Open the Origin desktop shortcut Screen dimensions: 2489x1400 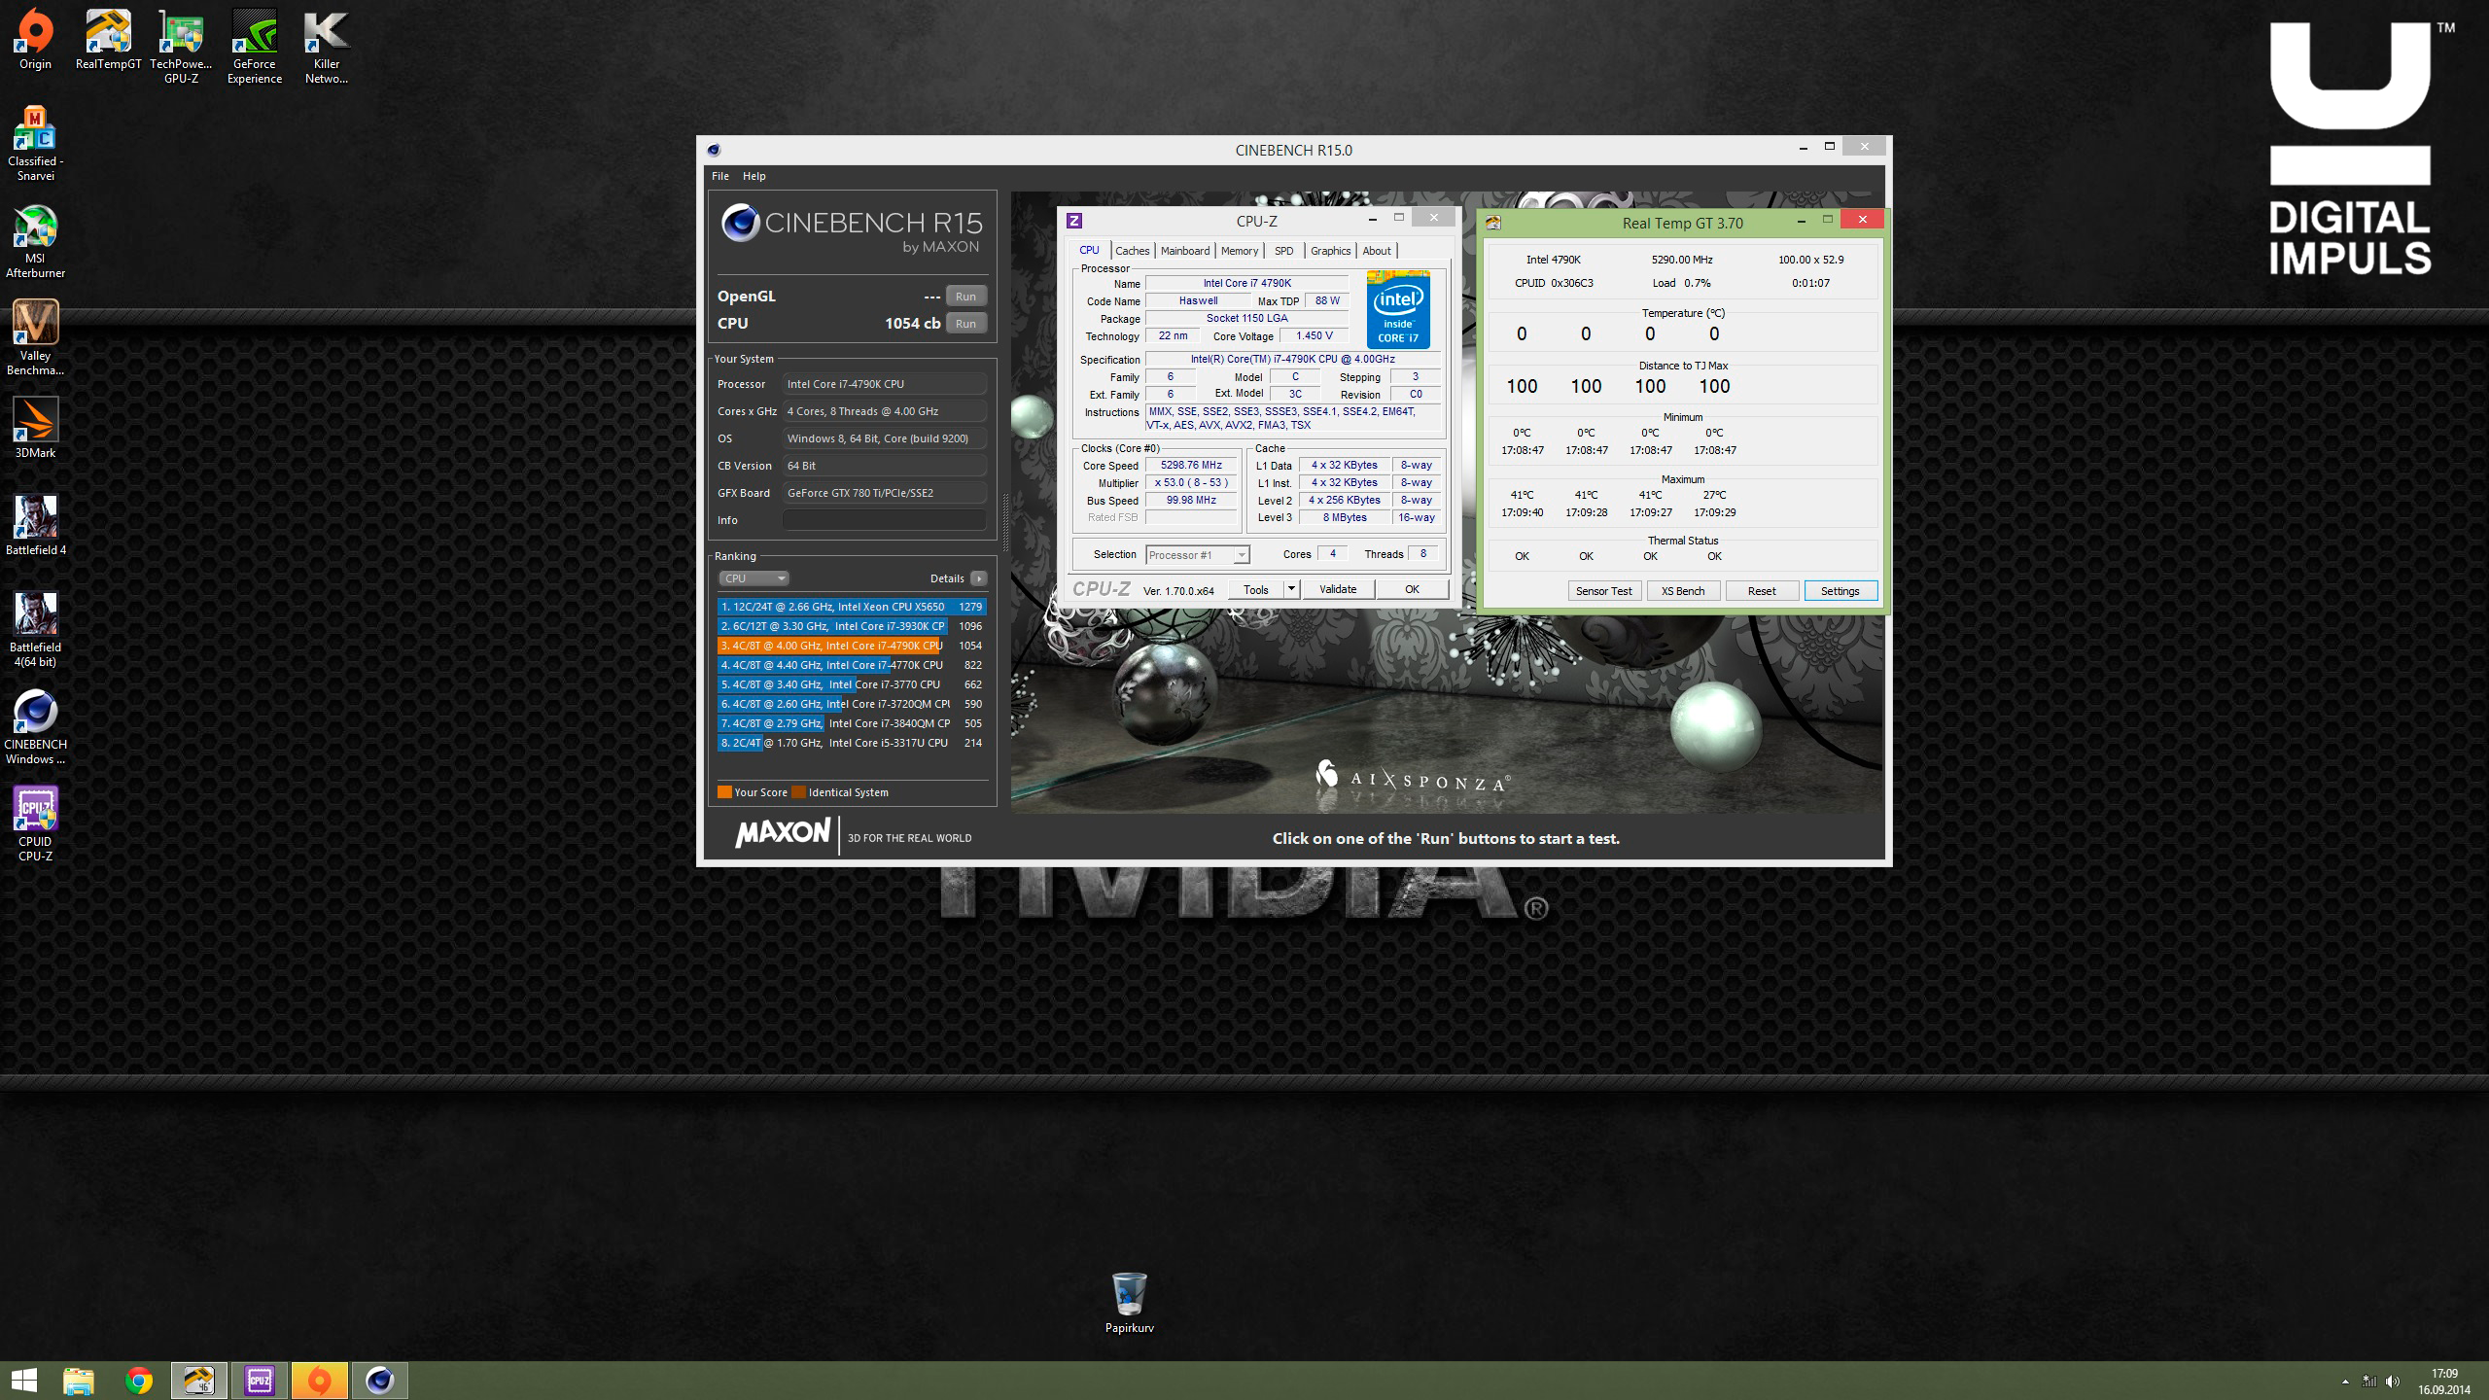click(x=35, y=39)
